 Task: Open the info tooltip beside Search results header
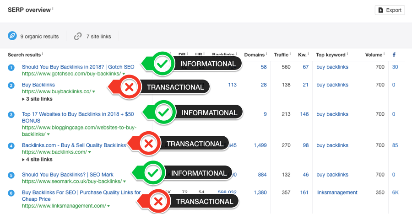pyautogui.click(x=42, y=53)
